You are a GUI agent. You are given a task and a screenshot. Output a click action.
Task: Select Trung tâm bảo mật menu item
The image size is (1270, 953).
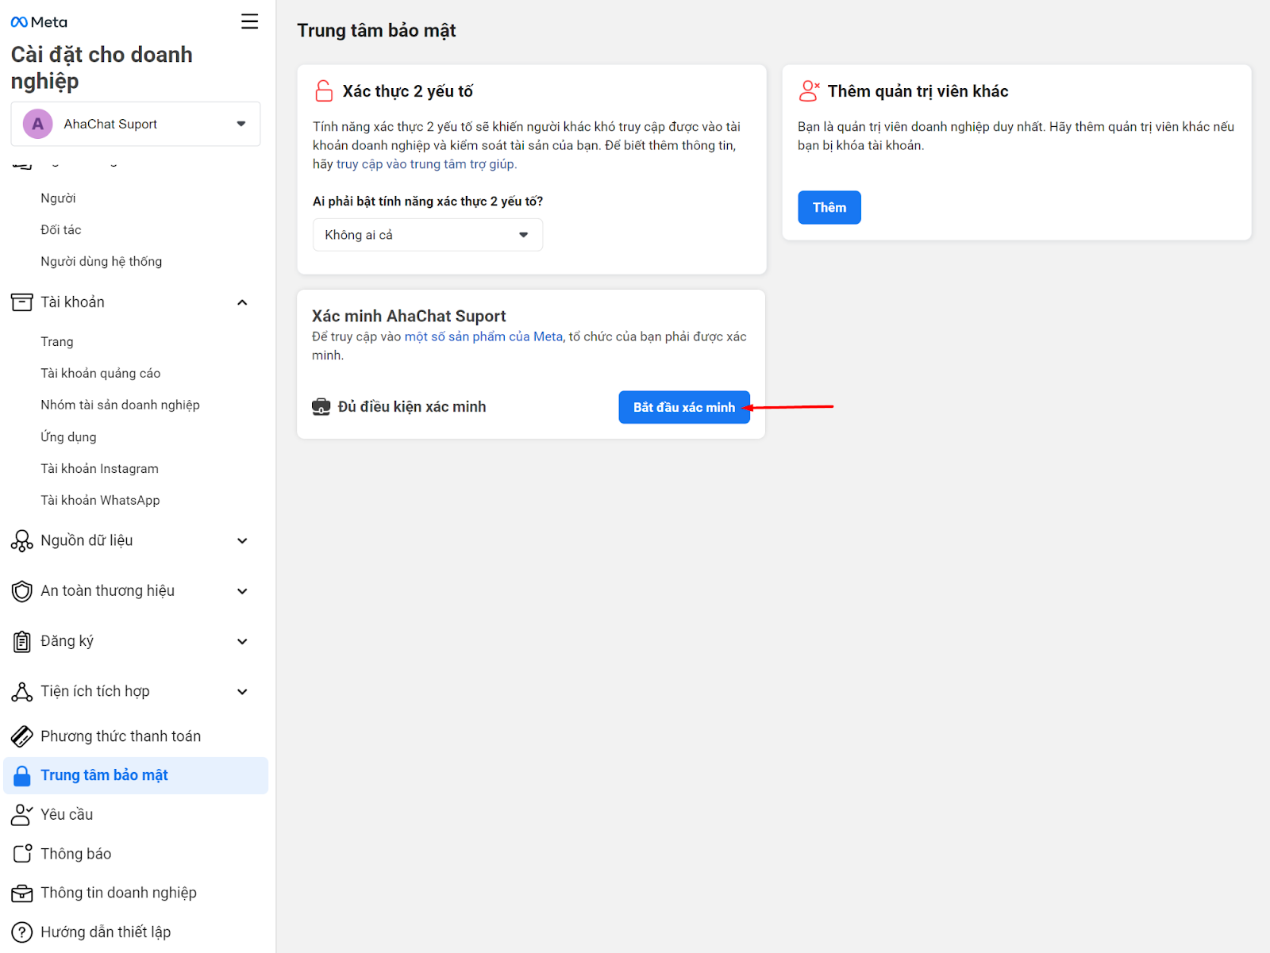[136, 775]
